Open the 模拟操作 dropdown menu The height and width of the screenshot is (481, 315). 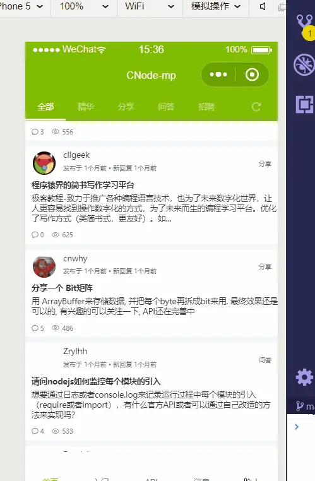point(216,6)
